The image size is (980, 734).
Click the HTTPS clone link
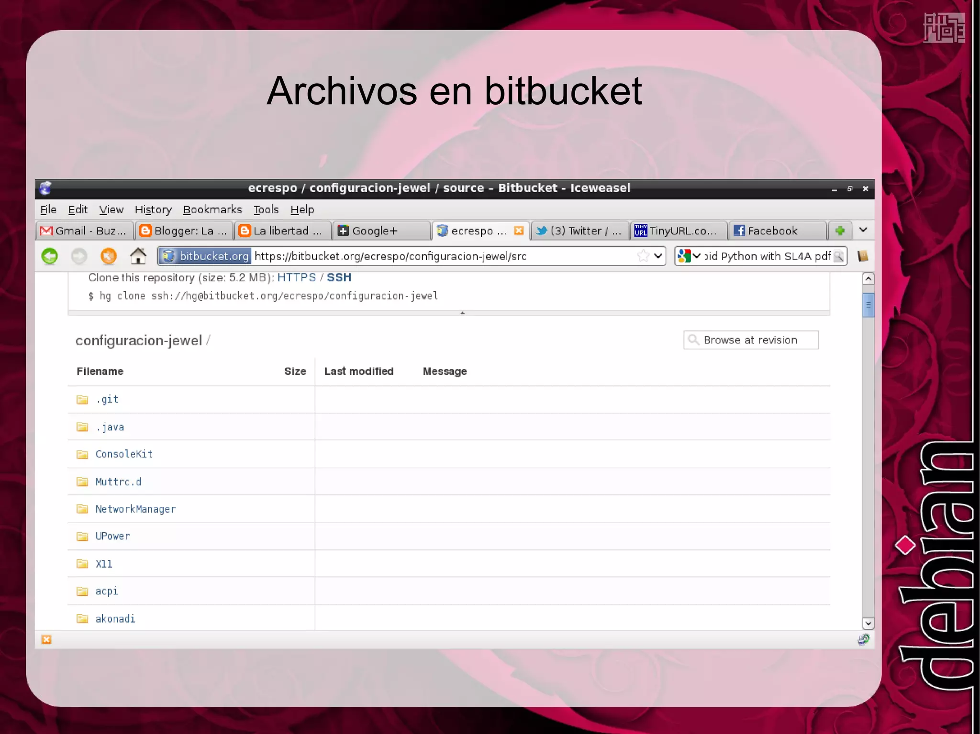pyautogui.click(x=297, y=277)
